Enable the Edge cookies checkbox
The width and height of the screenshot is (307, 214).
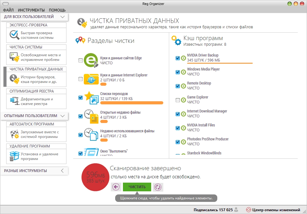pyautogui.click(x=80, y=60)
